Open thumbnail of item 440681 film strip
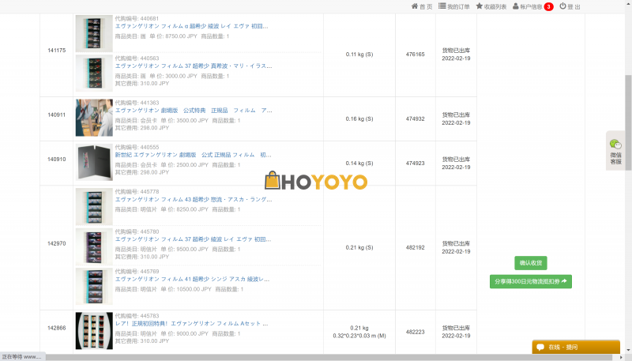Image resolution: width=632 pixels, height=361 pixels. [x=94, y=33]
